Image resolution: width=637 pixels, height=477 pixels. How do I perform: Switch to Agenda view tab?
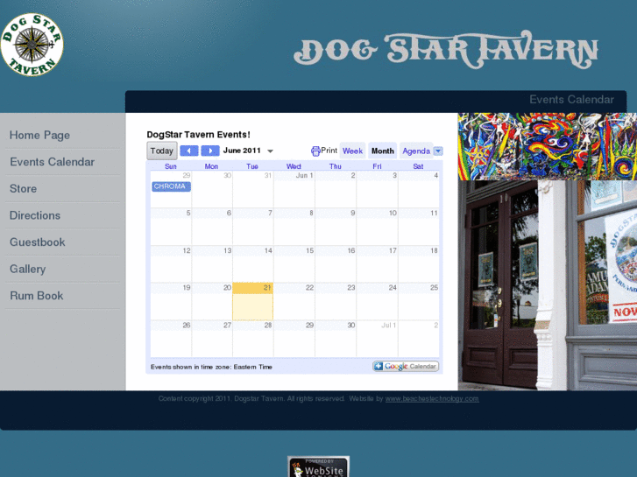point(416,151)
